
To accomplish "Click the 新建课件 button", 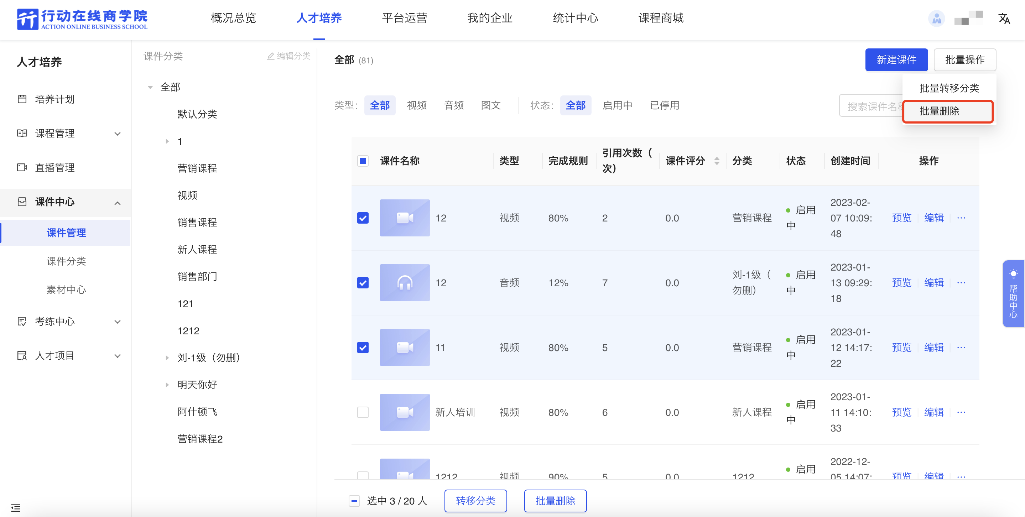I will (x=896, y=60).
